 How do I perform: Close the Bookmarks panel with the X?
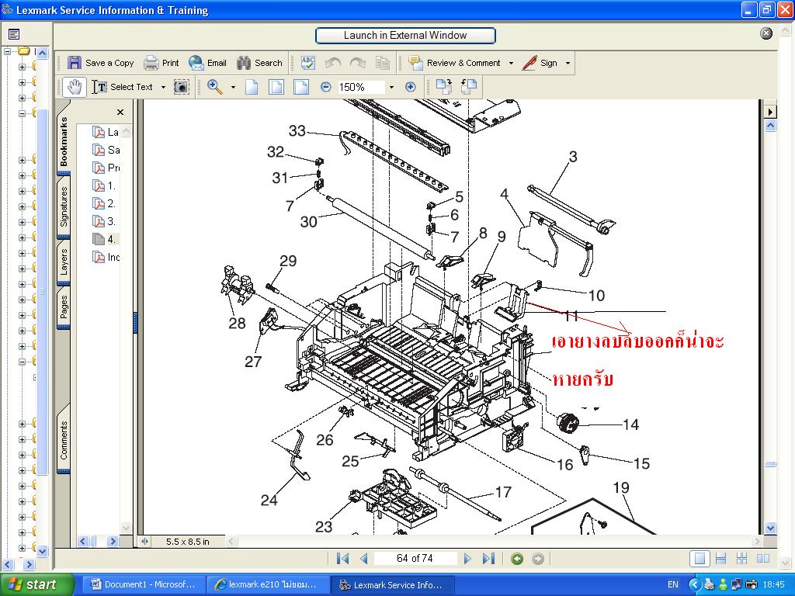coord(120,112)
